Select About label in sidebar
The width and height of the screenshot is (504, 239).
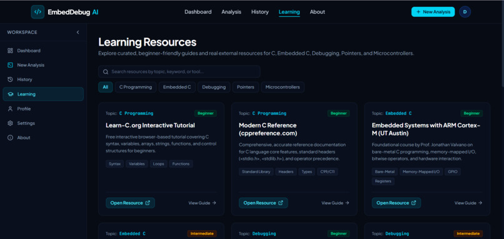(x=24, y=138)
